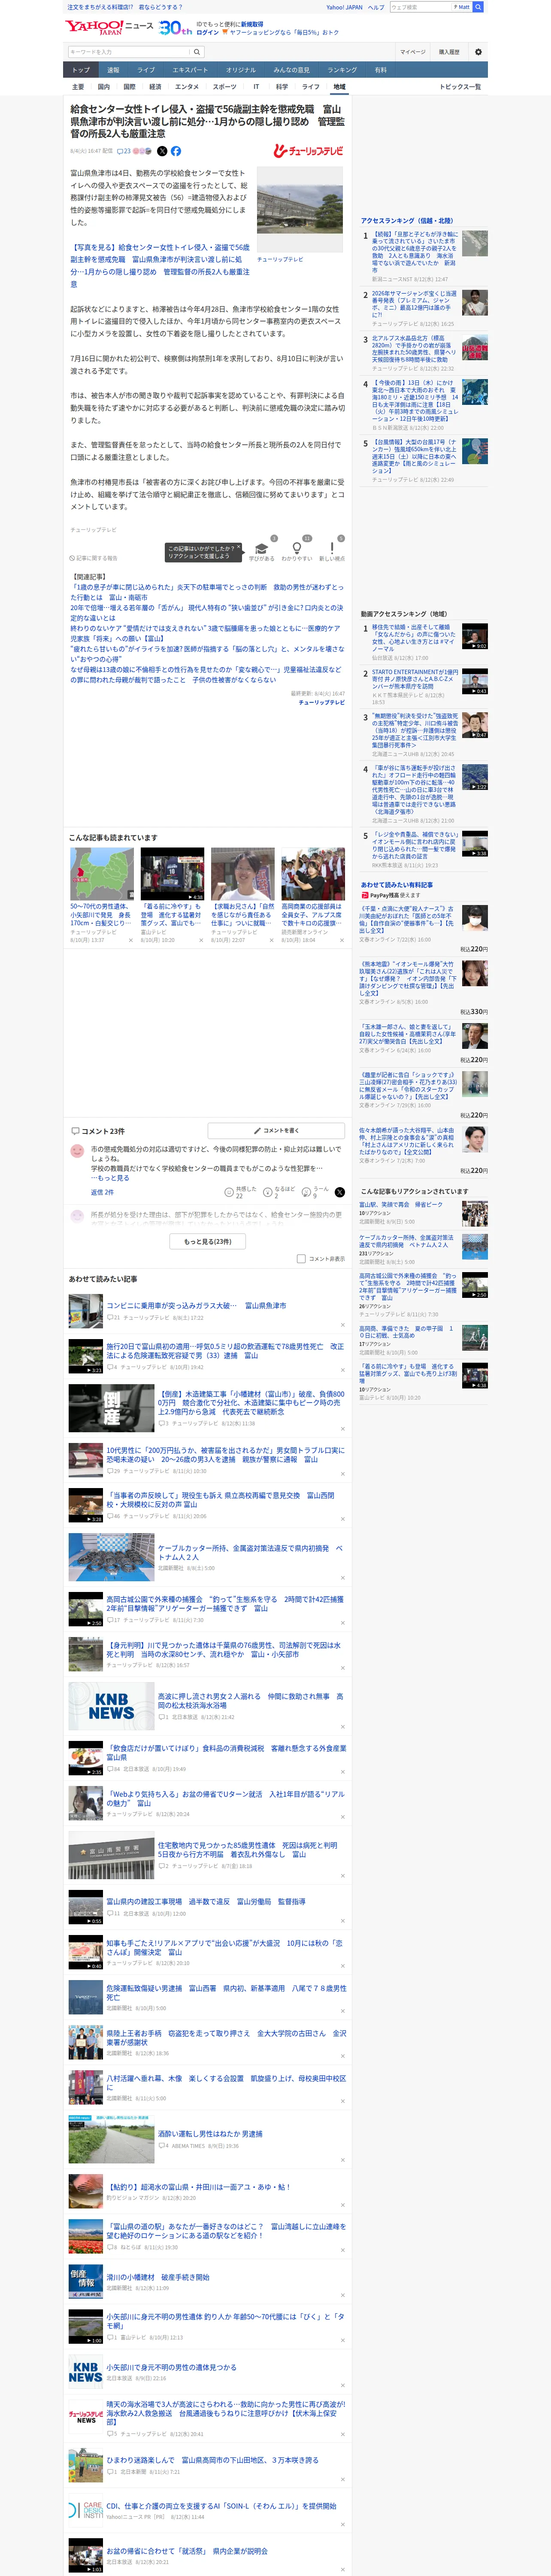Select the ランキング tab
The image size is (551, 2576).
click(x=342, y=70)
